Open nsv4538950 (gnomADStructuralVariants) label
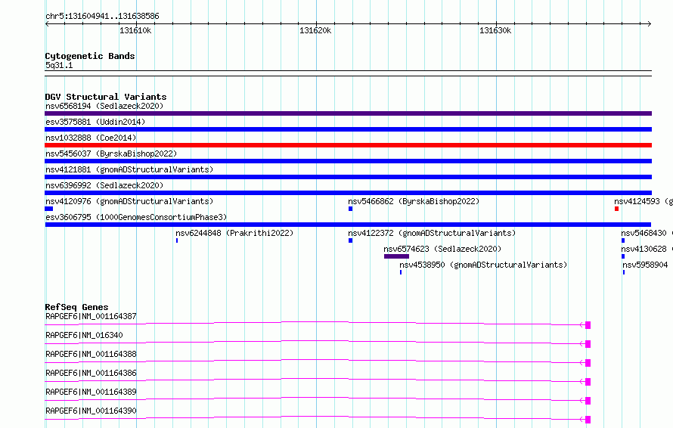Image resolution: width=673 pixels, height=428 pixels. [x=483, y=265]
